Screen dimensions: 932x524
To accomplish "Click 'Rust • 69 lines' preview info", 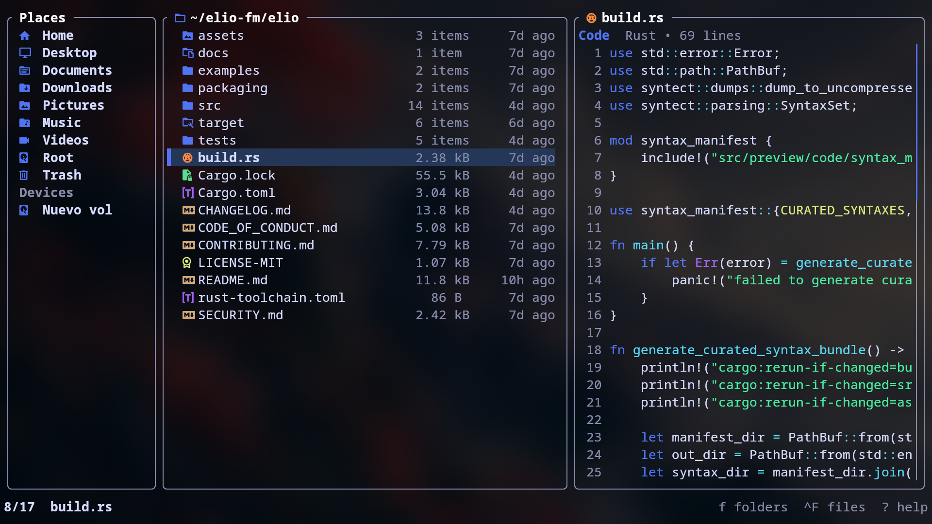I will pyautogui.click(x=683, y=36).
